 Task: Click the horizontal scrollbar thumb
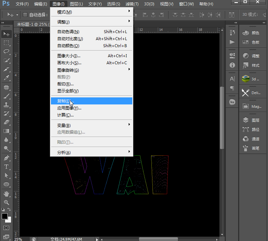point(158,239)
